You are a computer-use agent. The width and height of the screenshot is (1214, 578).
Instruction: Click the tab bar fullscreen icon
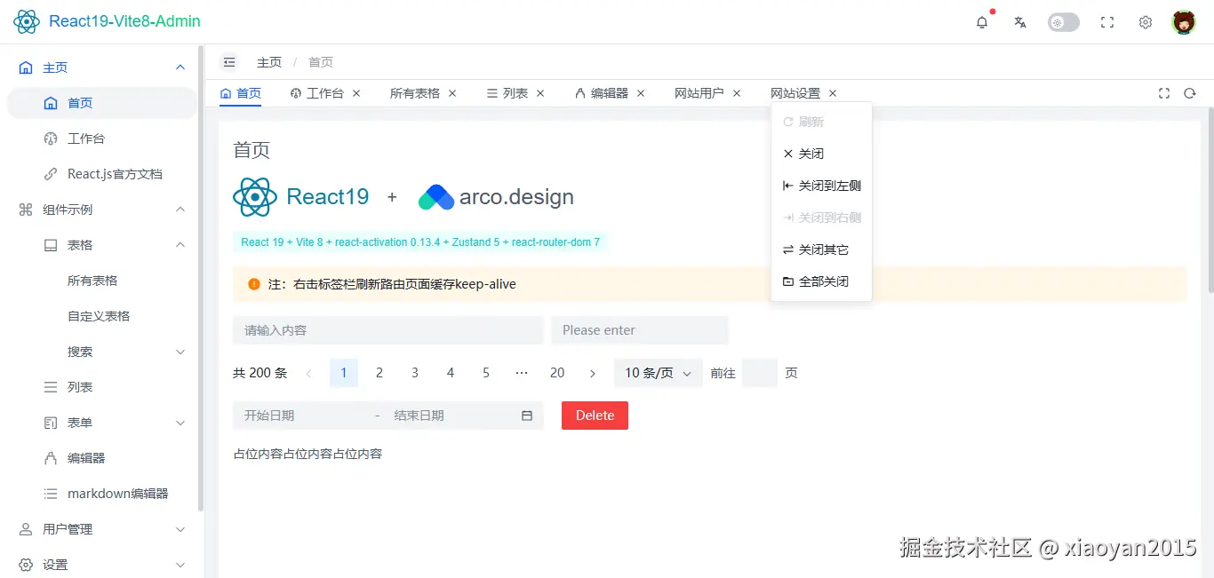coord(1164,93)
